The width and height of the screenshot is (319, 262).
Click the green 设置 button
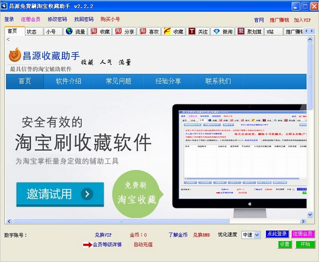(285, 244)
